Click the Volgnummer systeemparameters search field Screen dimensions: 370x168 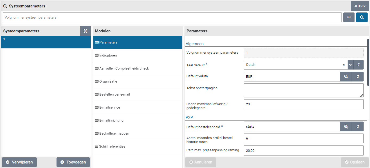[x=172, y=18]
